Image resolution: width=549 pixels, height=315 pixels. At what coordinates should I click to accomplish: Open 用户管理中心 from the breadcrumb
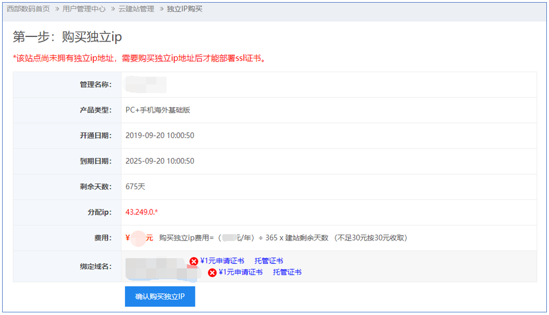click(x=84, y=9)
